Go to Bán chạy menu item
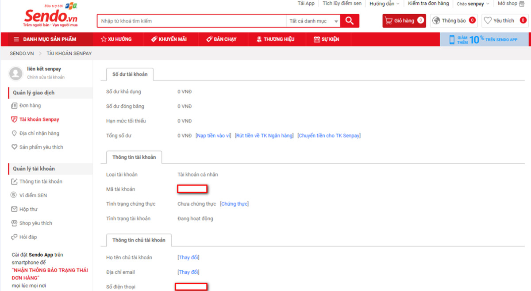This screenshot has height=291, width=531. [221, 39]
